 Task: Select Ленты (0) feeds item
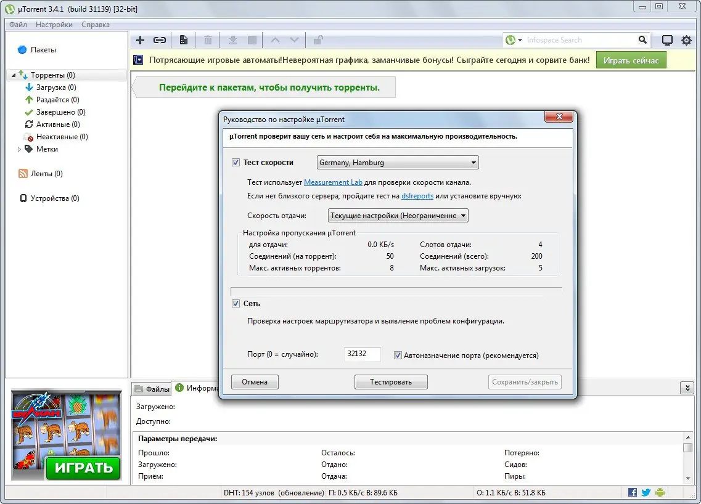pos(46,174)
